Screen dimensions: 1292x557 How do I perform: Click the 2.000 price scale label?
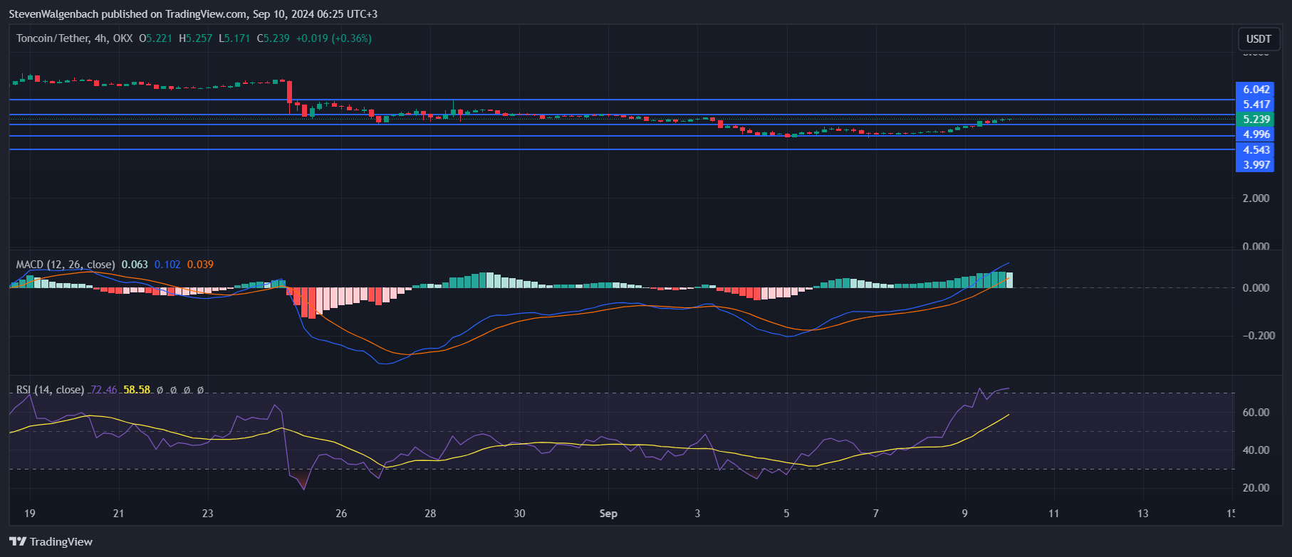1256,198
